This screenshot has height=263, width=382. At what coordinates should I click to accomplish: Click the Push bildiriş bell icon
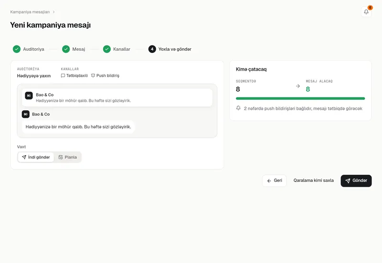coord(93,75)
